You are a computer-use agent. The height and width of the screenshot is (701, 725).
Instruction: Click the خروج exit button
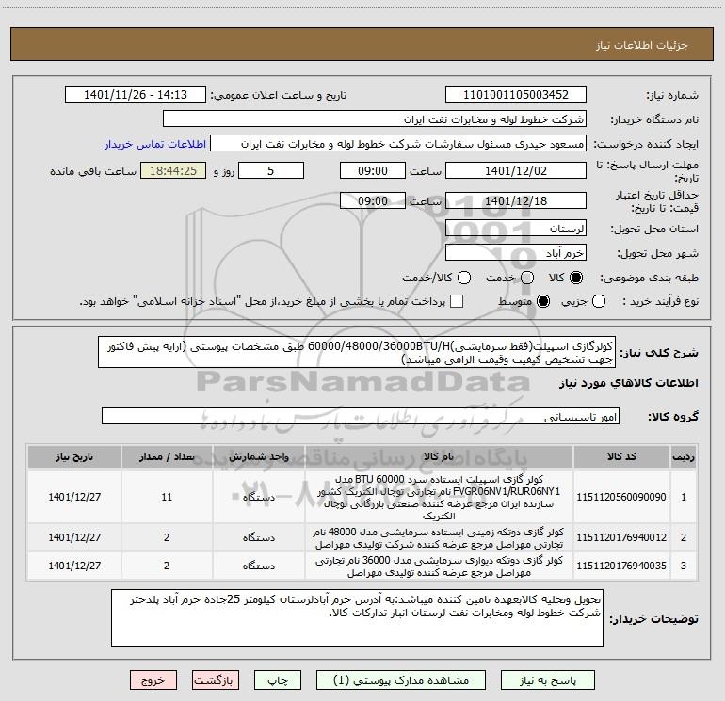(153, 680)
